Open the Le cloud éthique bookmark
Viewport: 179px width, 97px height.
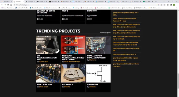127,8
